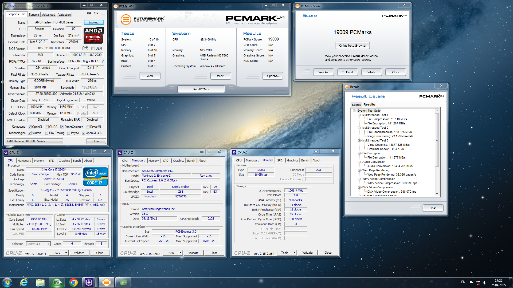This screenshot has width=513, height=288.
Task: Collapse the Multithreaded Test 2 node
Action: (359, 128)
